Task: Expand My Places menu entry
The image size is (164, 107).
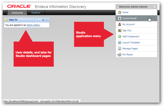Action: click(x=136, y=54)
